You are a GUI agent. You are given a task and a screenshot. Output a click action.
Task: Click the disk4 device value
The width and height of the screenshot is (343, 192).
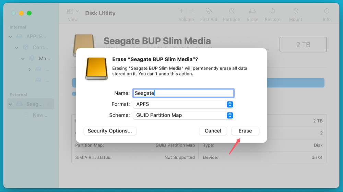coord(317,157)
